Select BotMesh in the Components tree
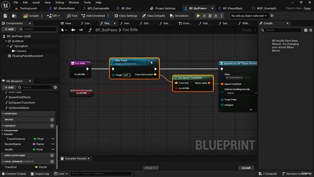Screen dimensions: 314x177 pyautogui.click(x=18, y=41)
